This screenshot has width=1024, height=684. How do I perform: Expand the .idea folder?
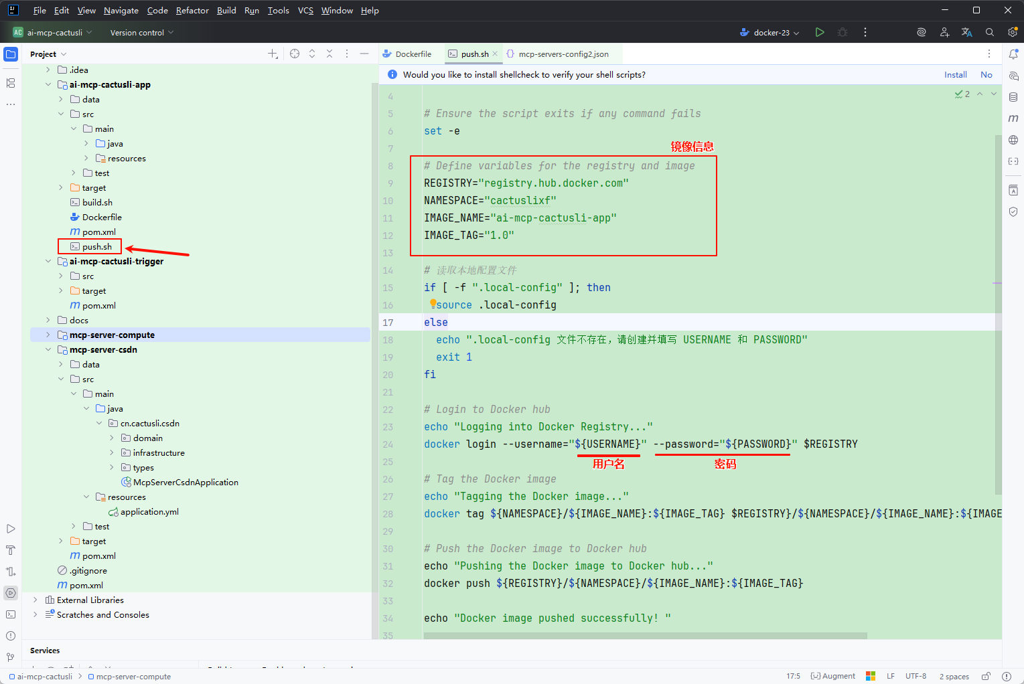tap(48, 70)
